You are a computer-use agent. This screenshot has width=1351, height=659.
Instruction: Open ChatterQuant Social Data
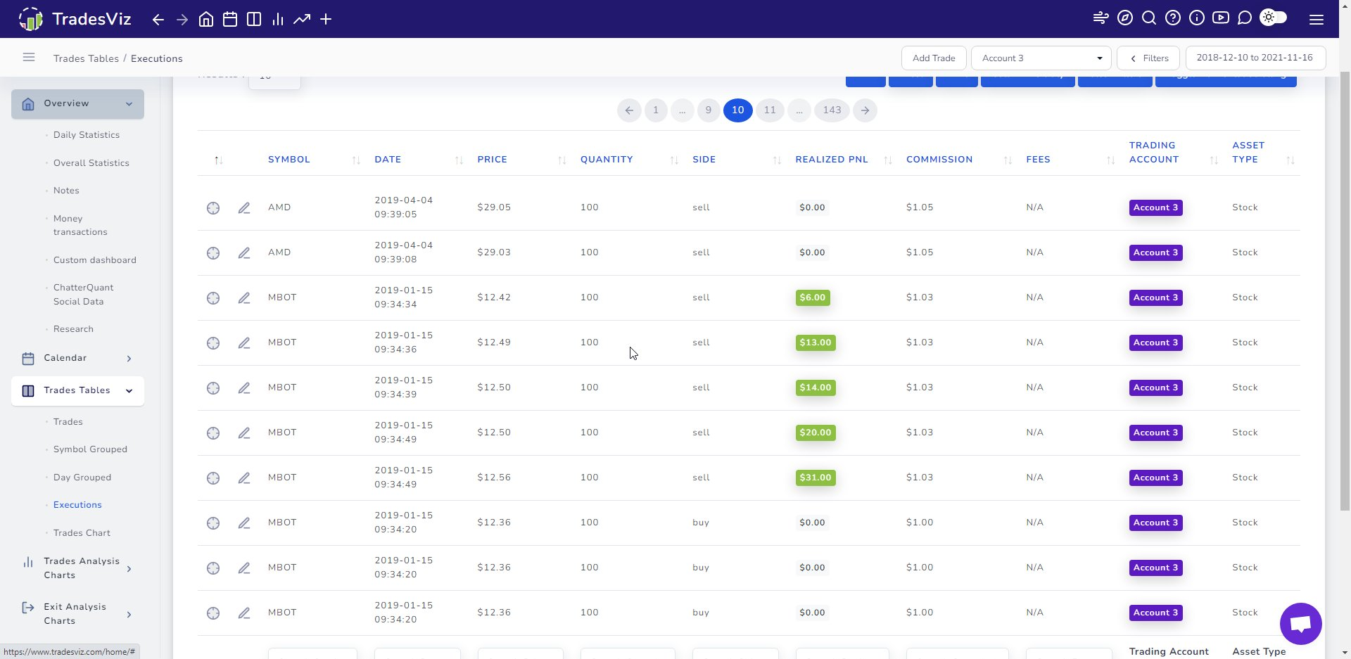tap(83, 295)
